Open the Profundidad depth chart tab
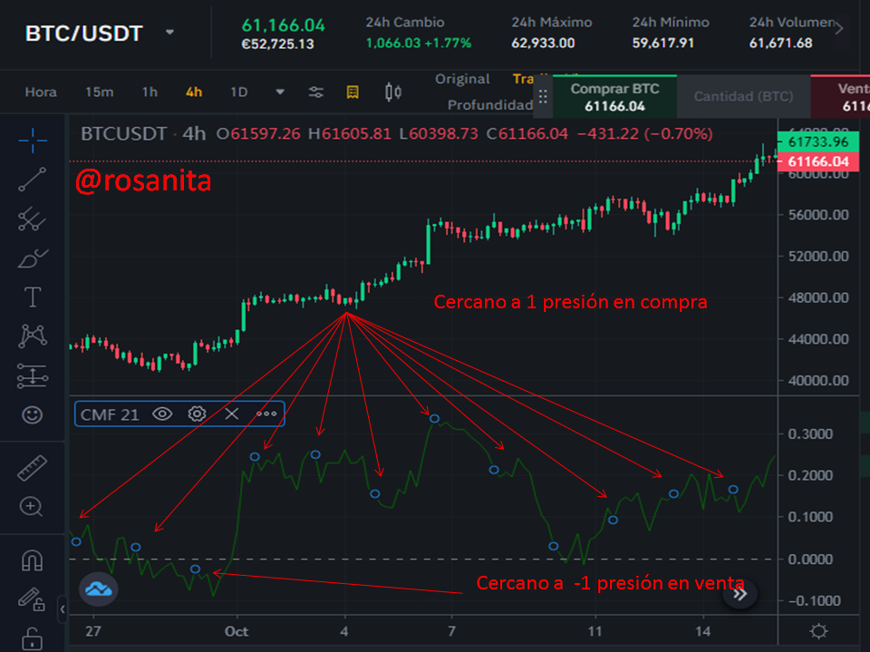Viewport: 870px width, 652px height. pos(490,105)
